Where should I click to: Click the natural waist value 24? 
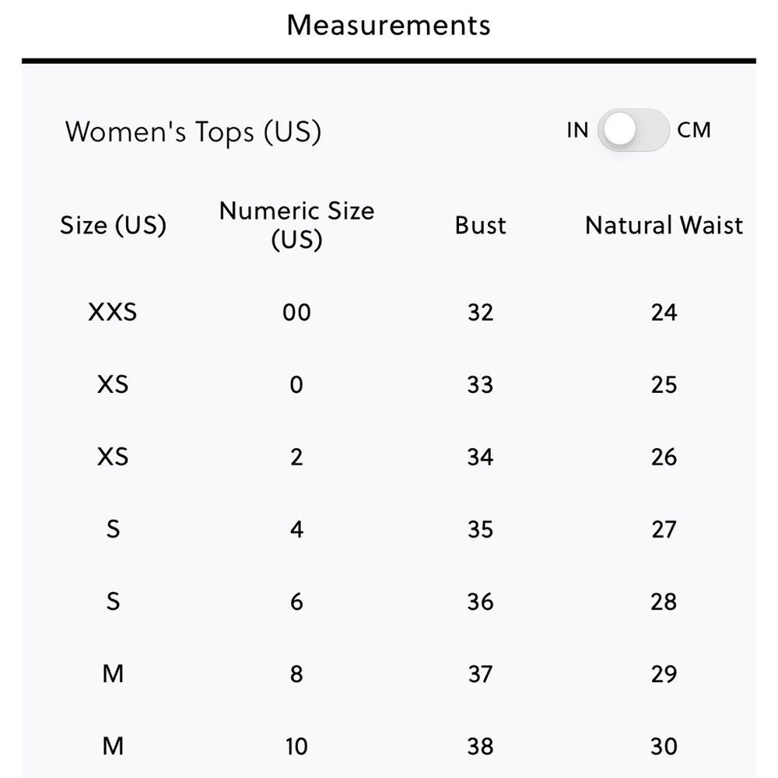tap(664, 313)
